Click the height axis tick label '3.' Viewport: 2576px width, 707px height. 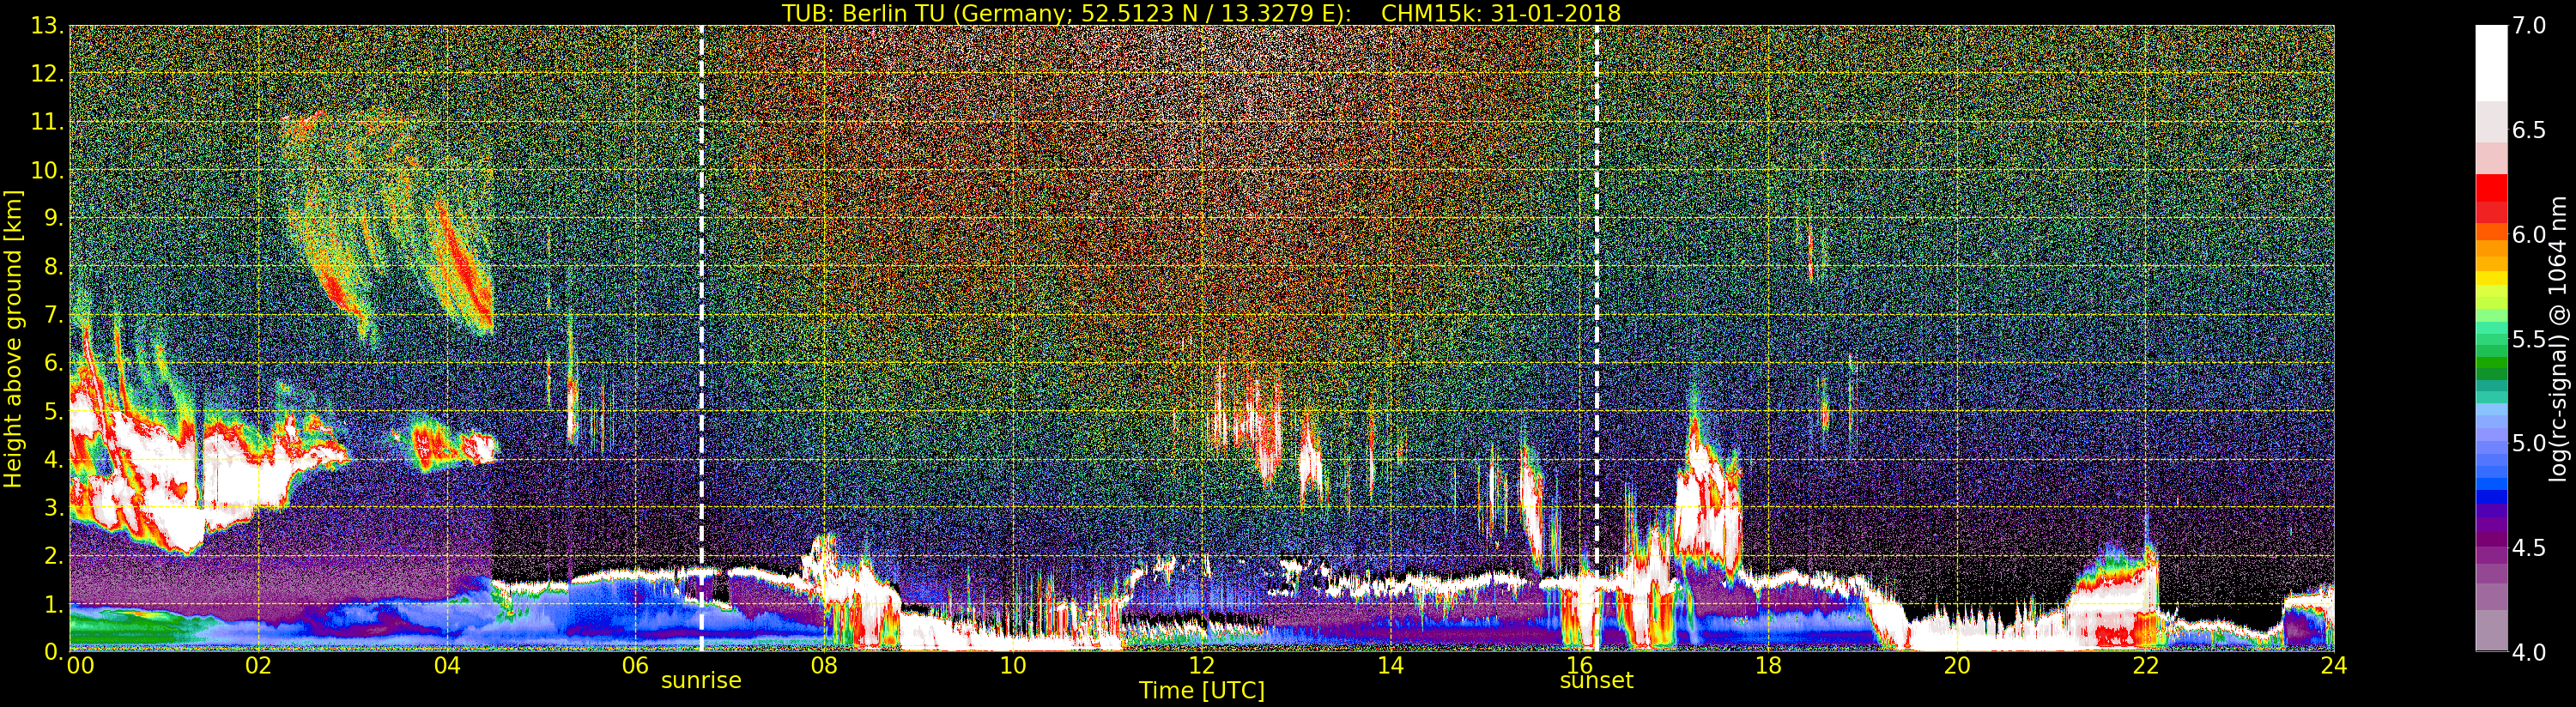(54, 507)
